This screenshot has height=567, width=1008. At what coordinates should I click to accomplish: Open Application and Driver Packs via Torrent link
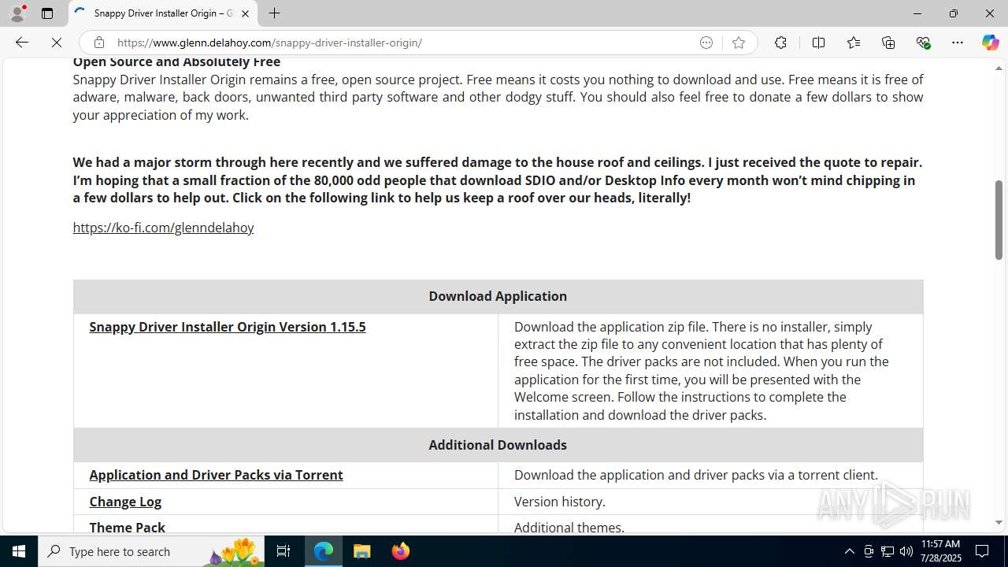pyautogui.click(x=216, y=475)
